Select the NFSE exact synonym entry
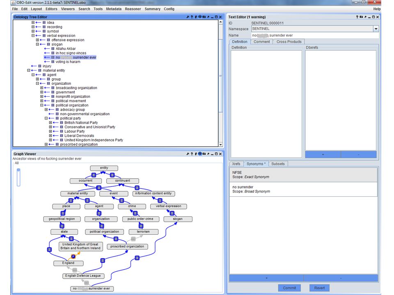Screen dimensions: 394x295 pyautogui.click(x=304, y=175)
